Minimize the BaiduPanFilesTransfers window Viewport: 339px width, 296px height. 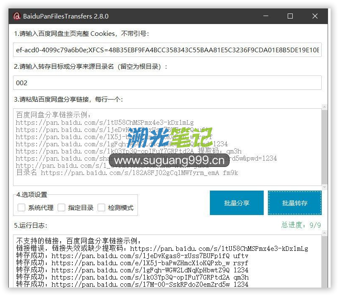(266, 16)
